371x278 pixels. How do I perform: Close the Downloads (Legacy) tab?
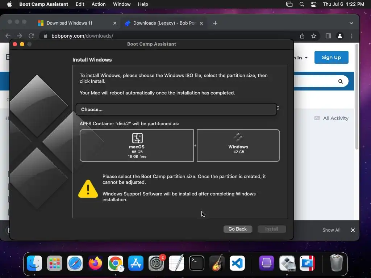coord(201,23)
